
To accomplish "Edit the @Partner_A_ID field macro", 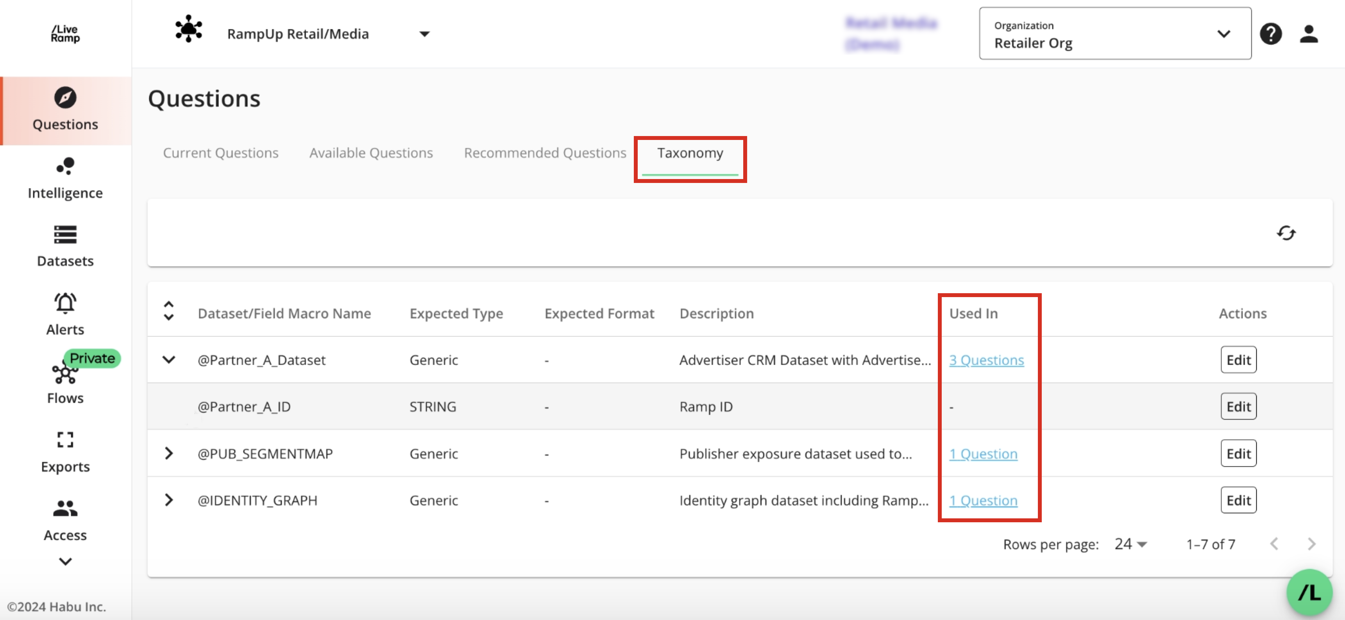I will (1238, 407).
